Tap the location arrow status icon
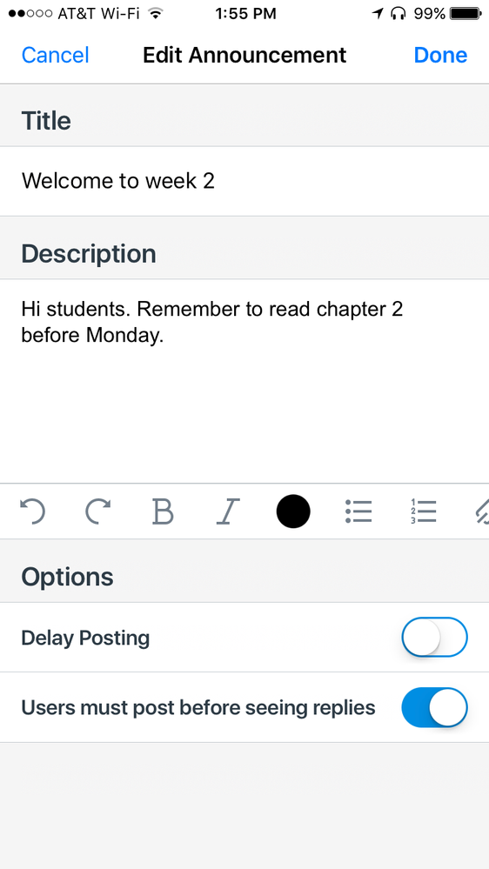 click(x=378, y=13)
